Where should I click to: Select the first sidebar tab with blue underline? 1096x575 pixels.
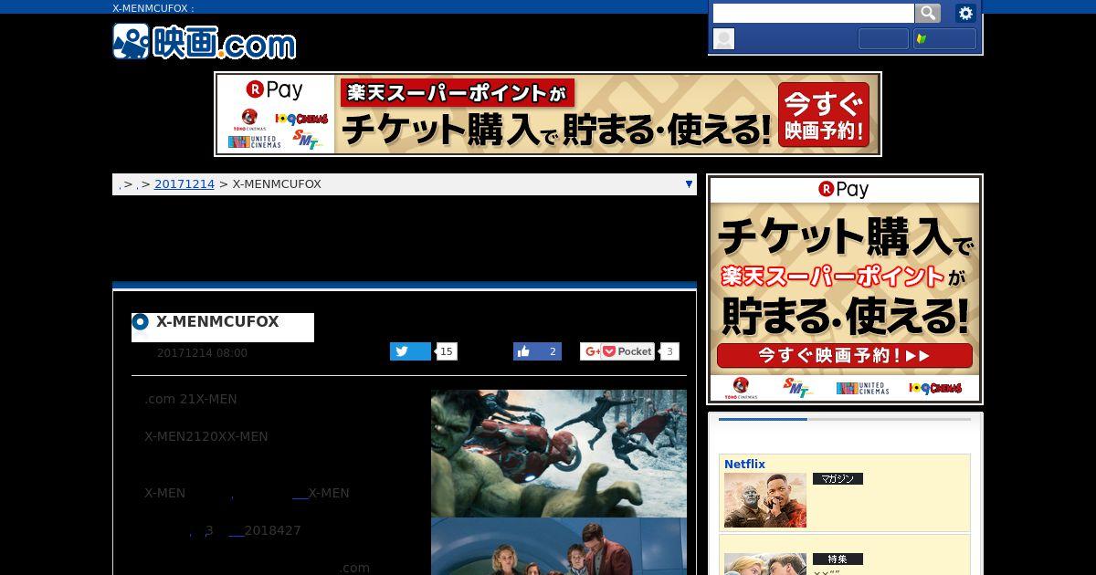coord(763,419)
